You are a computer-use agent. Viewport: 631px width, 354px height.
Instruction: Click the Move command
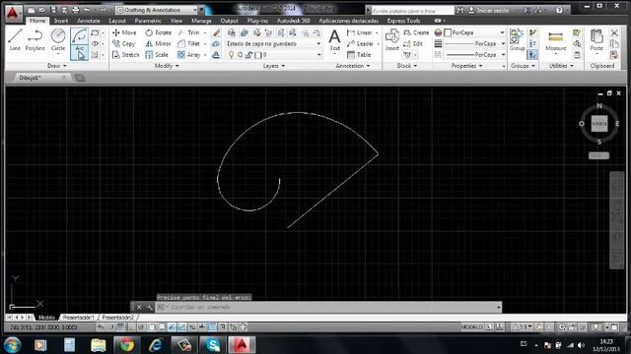point(124,32)
